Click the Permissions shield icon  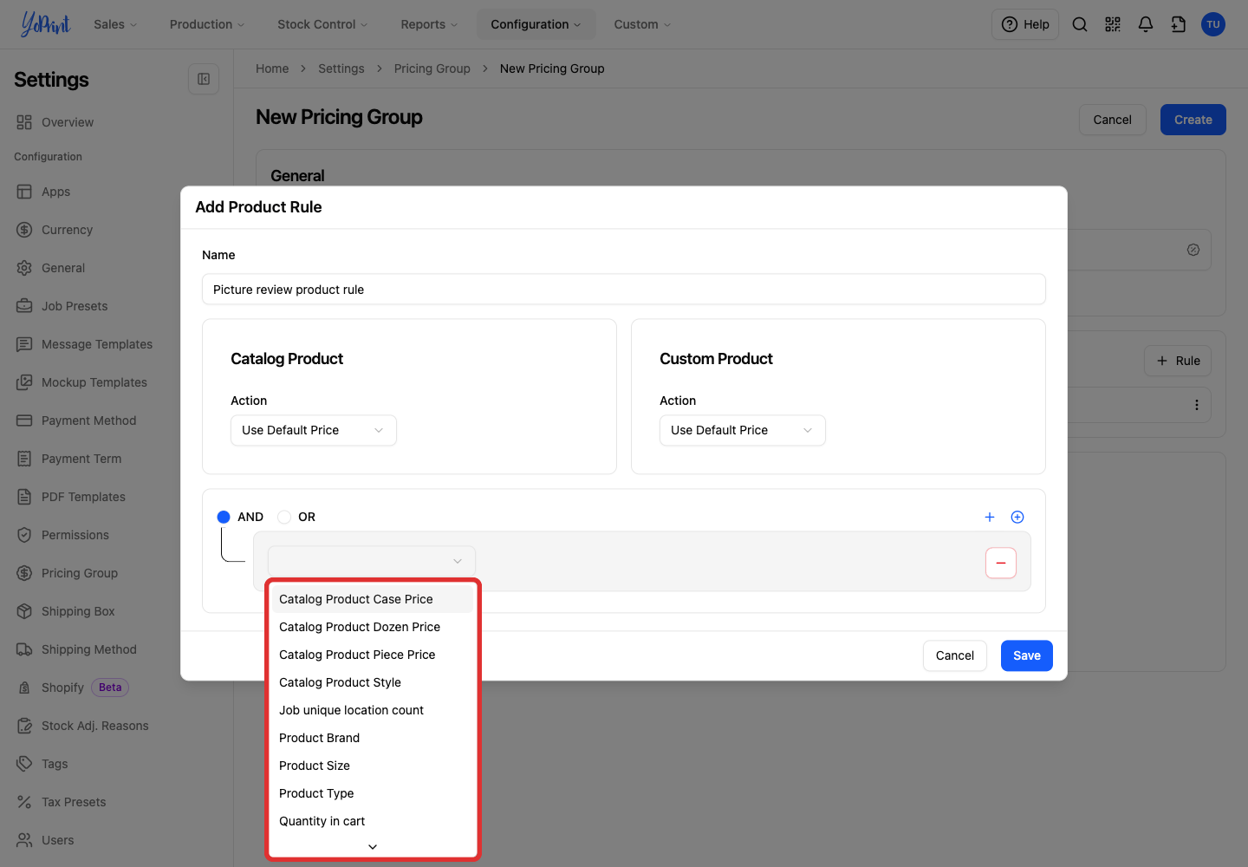pyautogui.click(x=24, y=535)
